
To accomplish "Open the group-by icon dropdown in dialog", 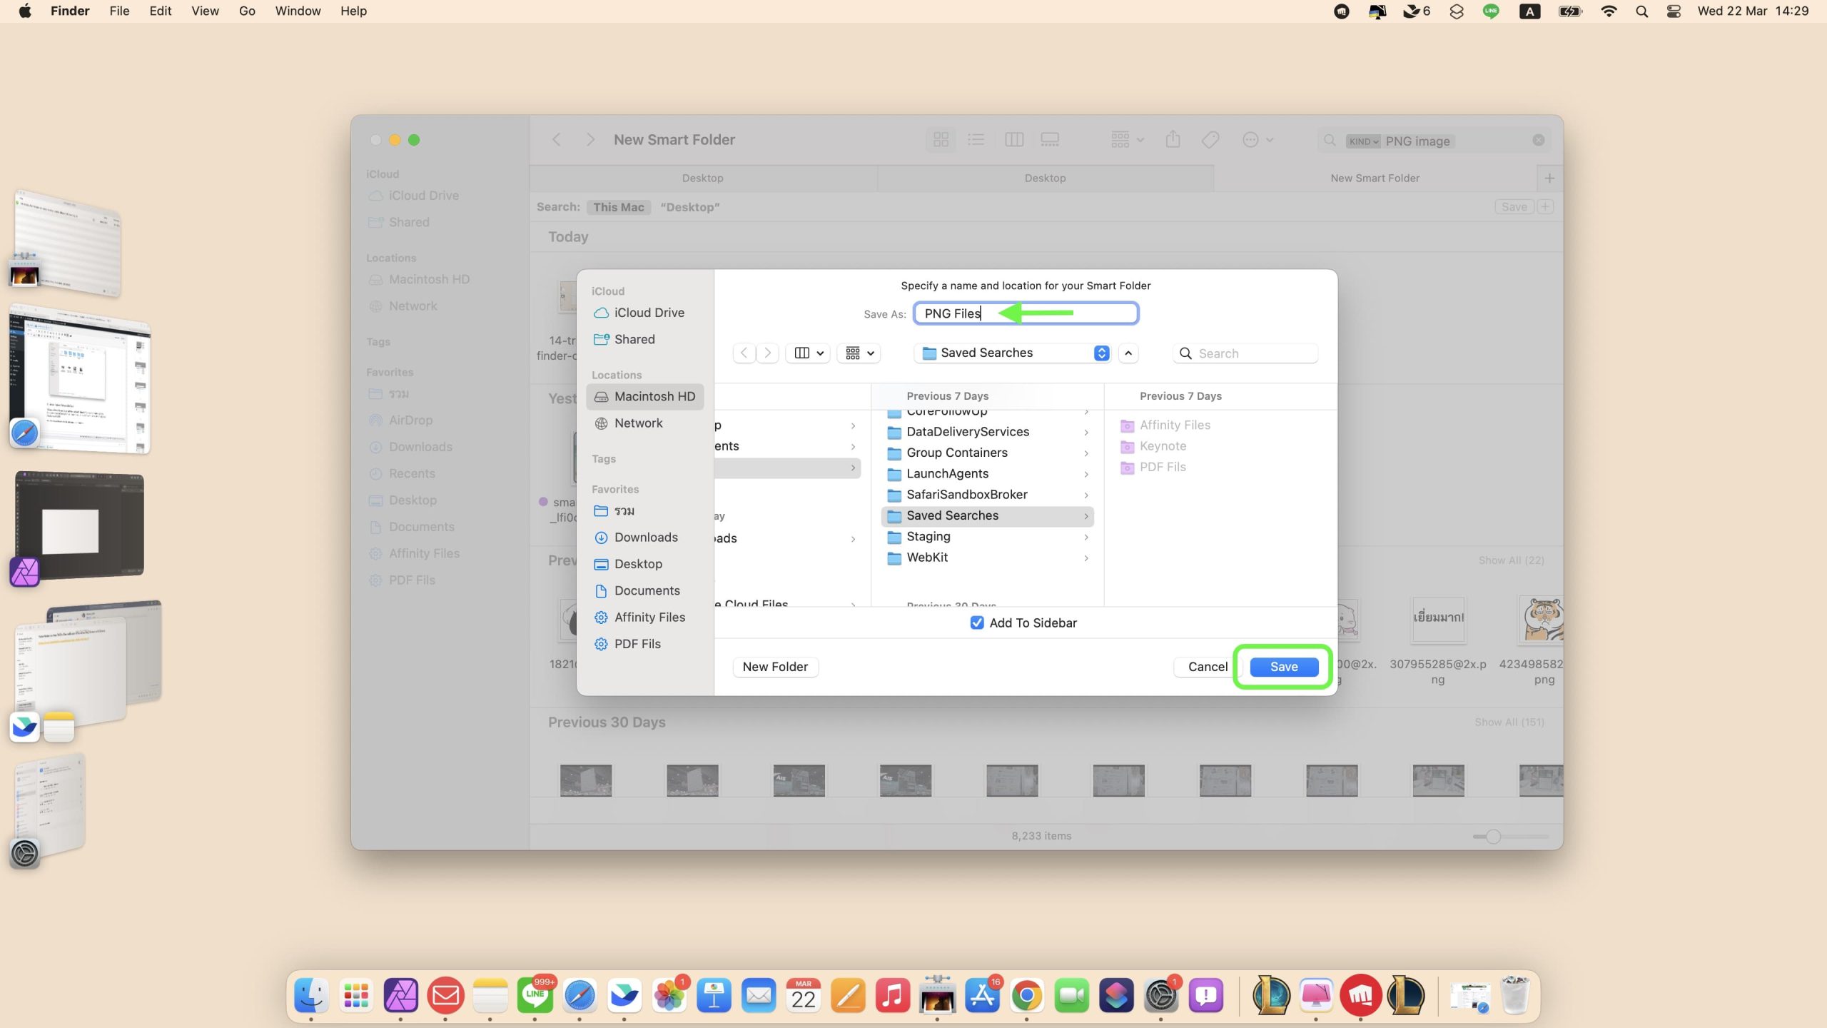I will click(x=859, y=353).
